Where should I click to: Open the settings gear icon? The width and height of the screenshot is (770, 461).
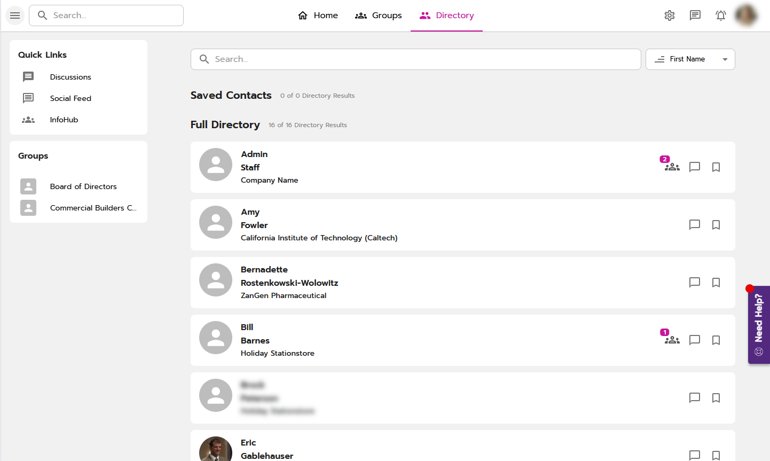click(x=670, y=15)
